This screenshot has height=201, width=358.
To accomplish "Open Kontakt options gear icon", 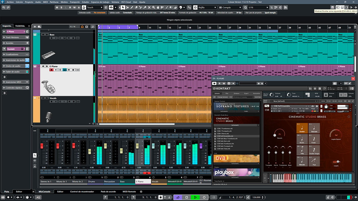I will click(315, 88).
